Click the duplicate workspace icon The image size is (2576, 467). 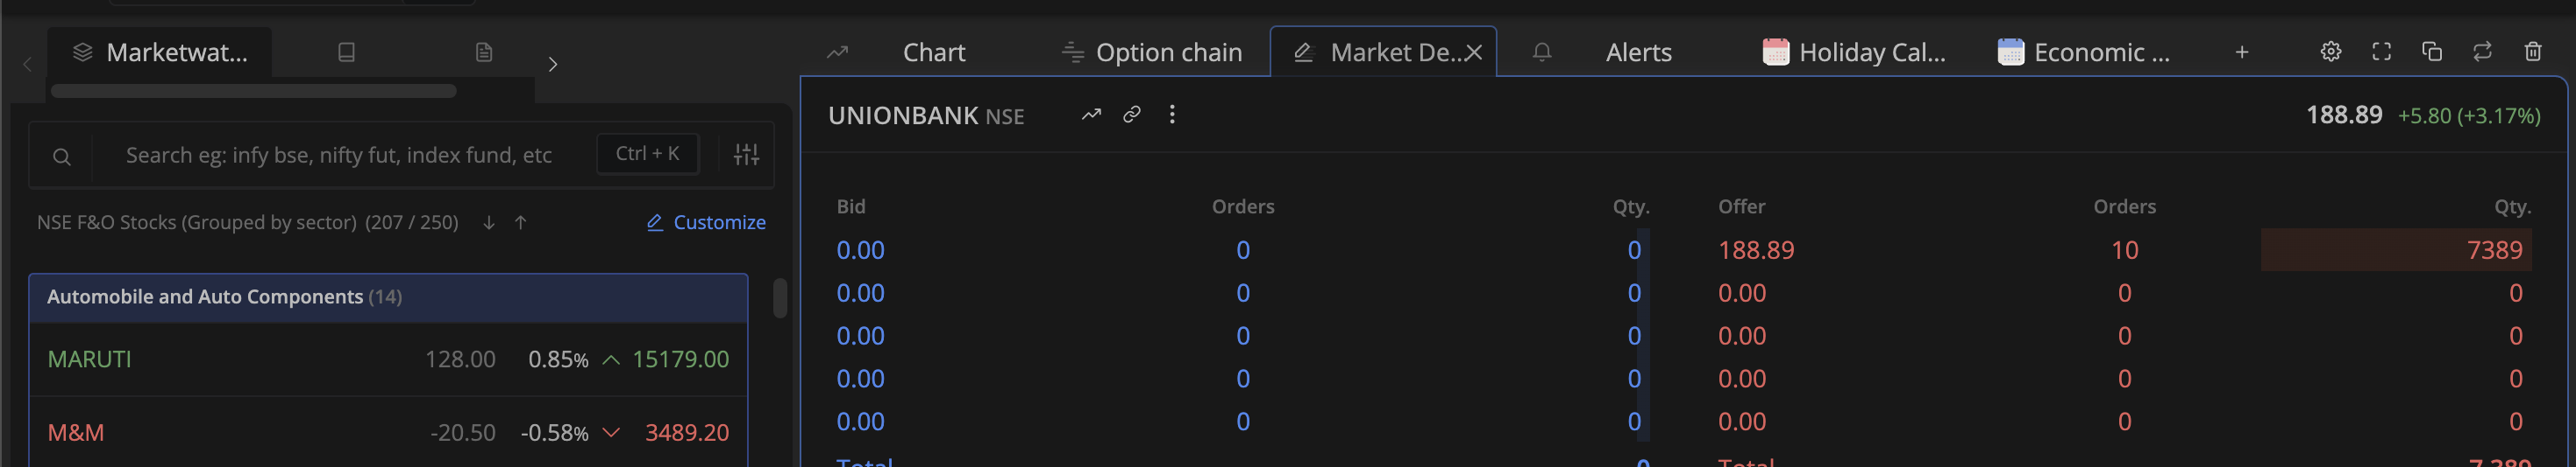point(2431,52)
